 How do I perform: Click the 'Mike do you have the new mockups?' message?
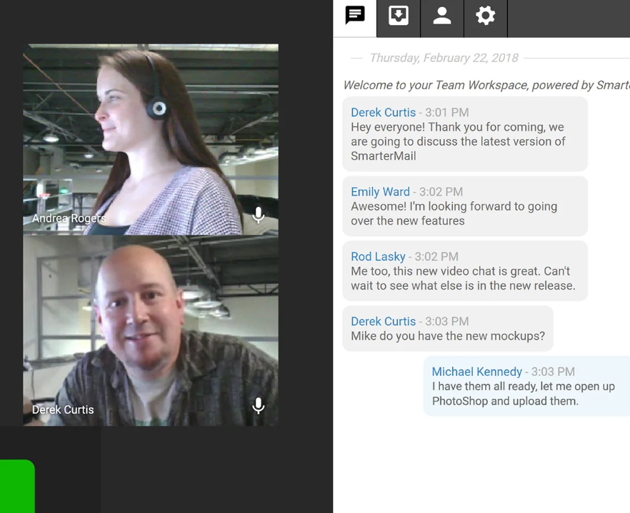448,336
